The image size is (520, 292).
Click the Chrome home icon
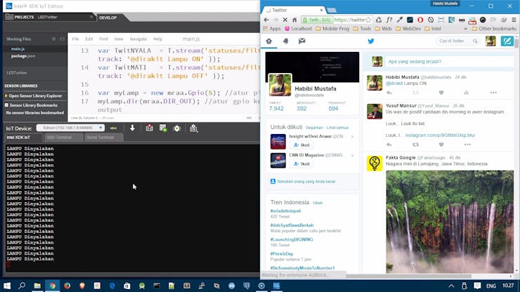[294, 20]
